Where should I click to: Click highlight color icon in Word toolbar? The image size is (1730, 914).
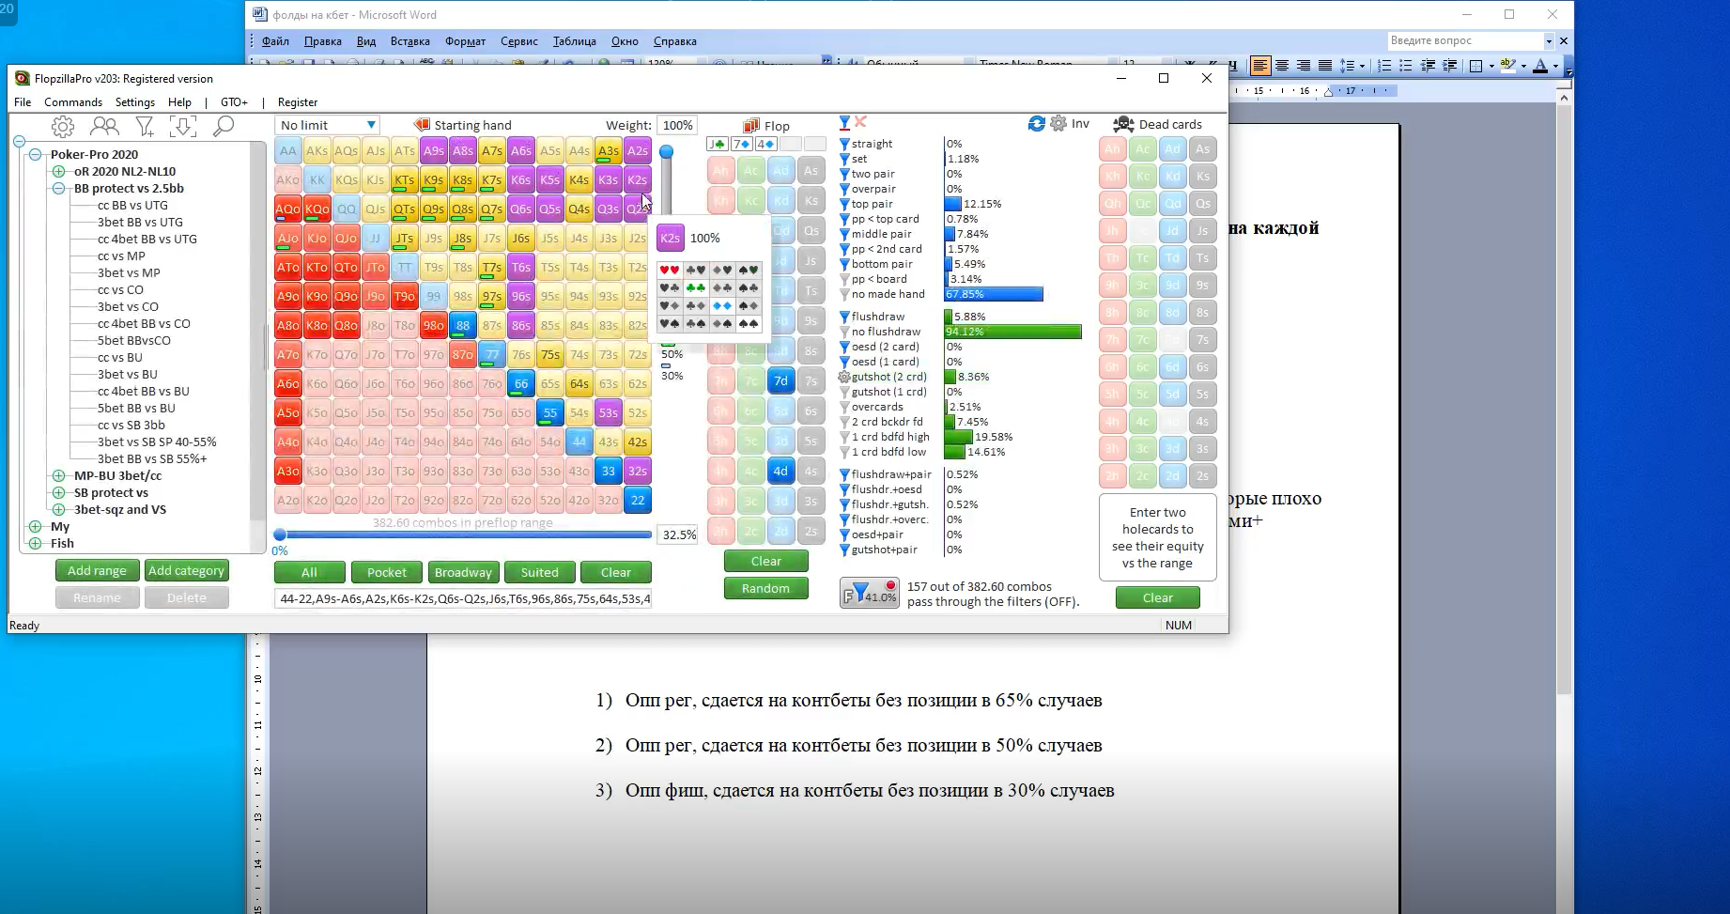tap(1507, 66)
